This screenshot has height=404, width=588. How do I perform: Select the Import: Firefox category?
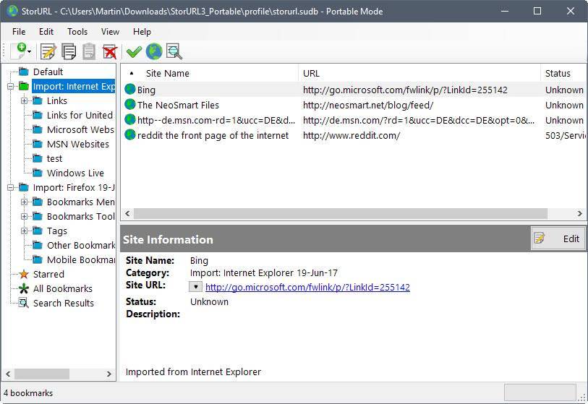(74, 187)
